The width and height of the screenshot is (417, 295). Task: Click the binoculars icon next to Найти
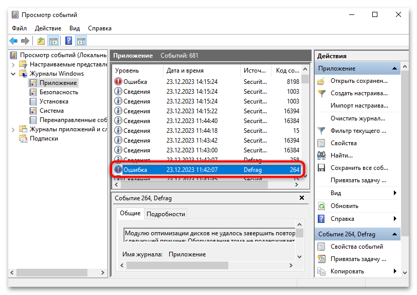321,155
